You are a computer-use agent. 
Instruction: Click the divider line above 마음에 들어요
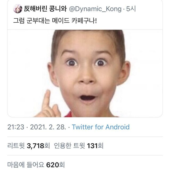point(85,155)
